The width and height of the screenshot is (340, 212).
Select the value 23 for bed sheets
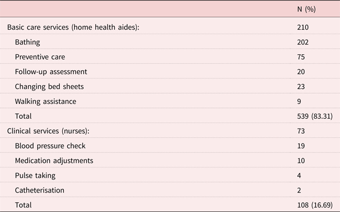[x=301, y=86]
